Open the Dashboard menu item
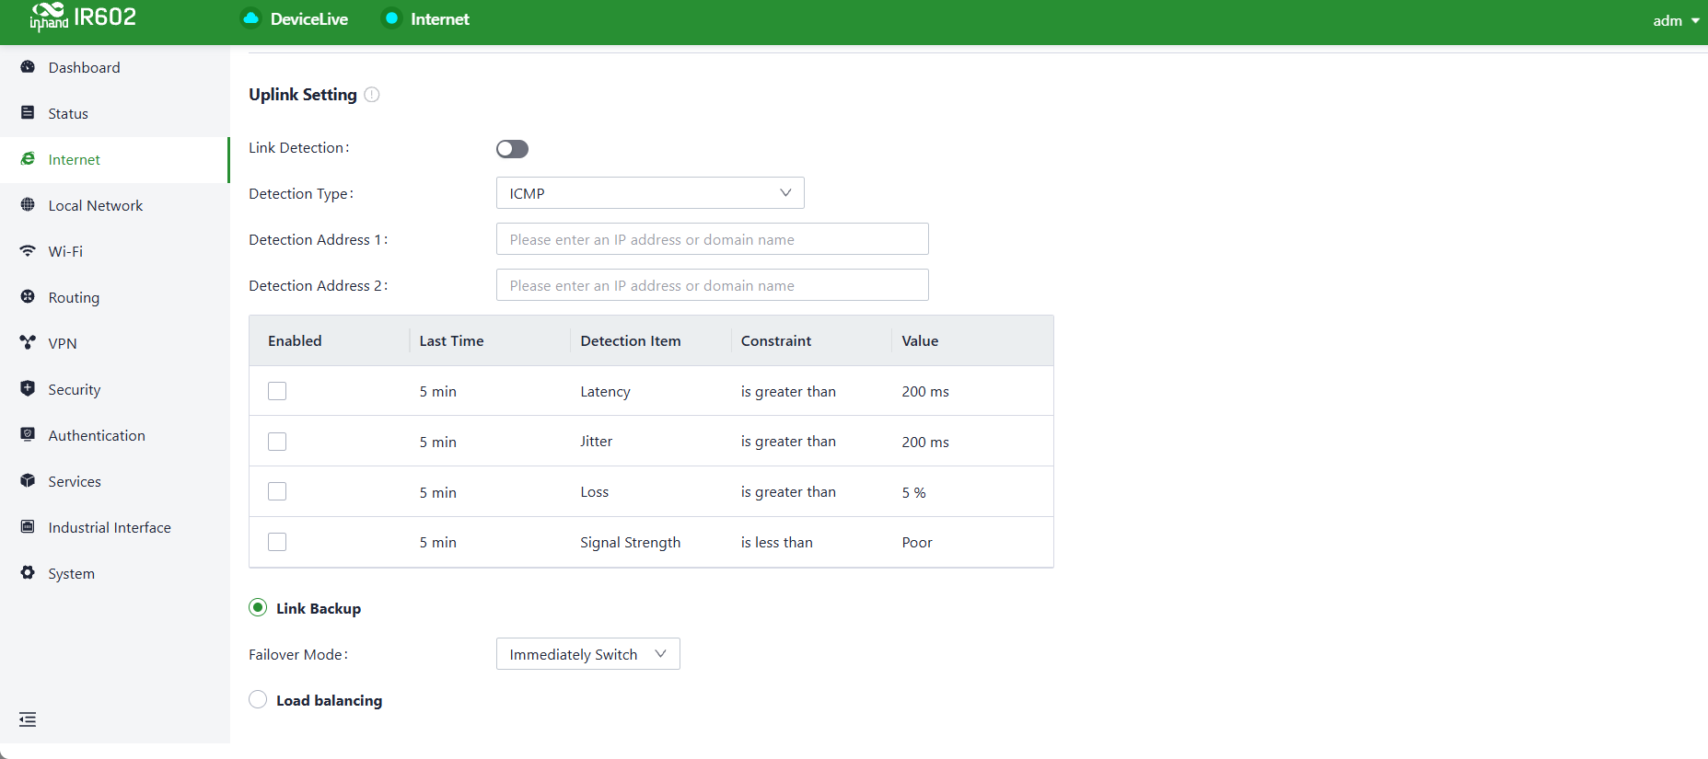 pos(114,68)
